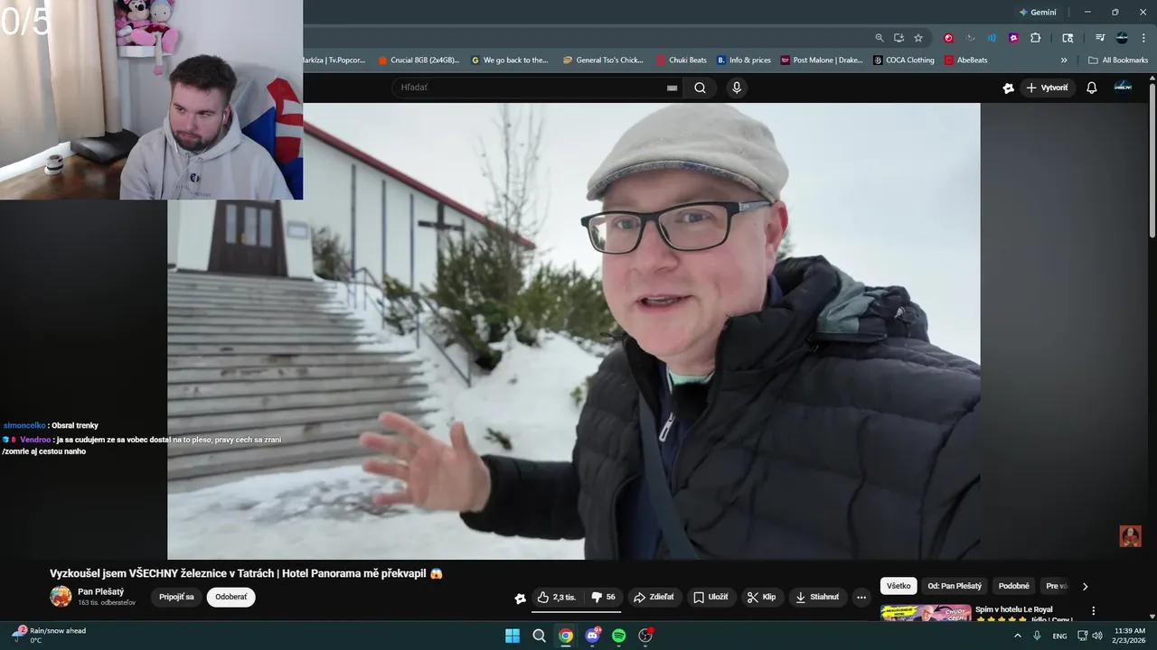The width and height of the screenshot is (1157, 650).
Task: Click the install app icon in address bar
Action: 898,38
